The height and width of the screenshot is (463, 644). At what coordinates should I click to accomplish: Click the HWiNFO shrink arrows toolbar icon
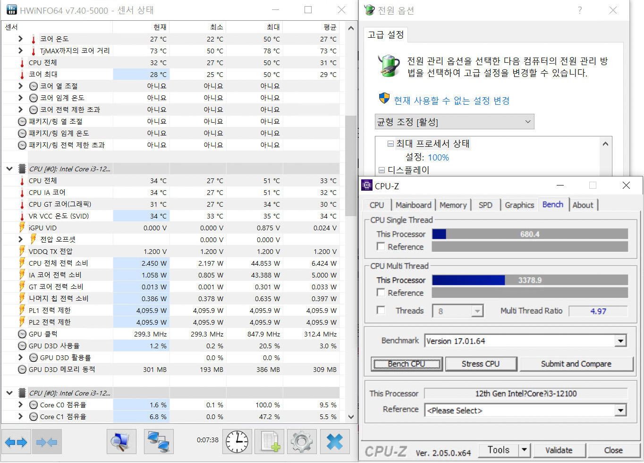coord(47,442)
